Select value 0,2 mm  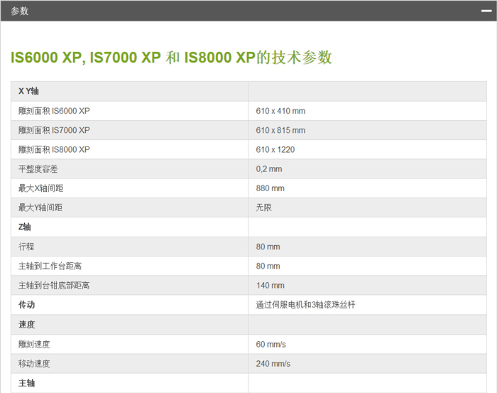[x=269, y=169]
